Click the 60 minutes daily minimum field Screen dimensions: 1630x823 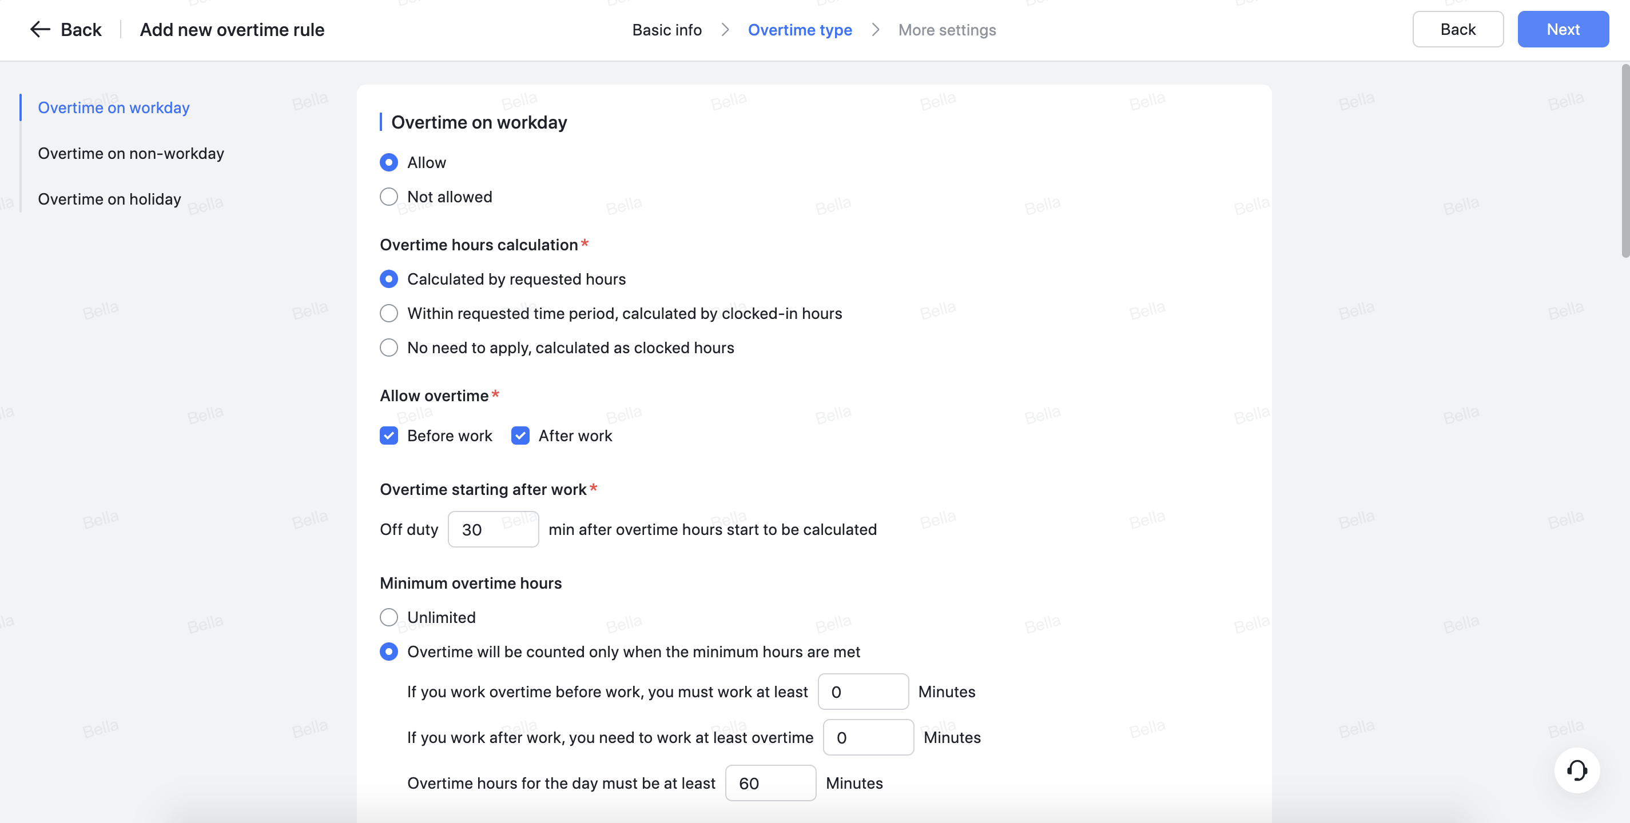click(771, 782)
